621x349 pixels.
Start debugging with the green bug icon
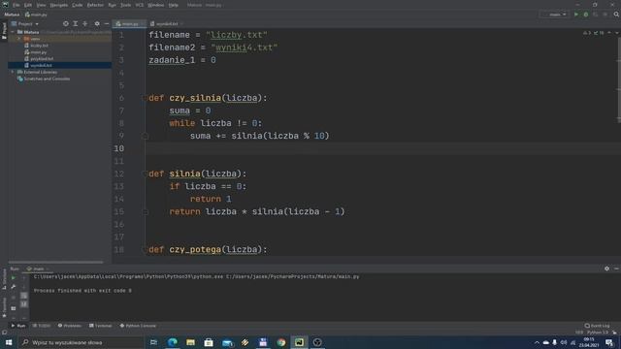(x=586, y=15)
